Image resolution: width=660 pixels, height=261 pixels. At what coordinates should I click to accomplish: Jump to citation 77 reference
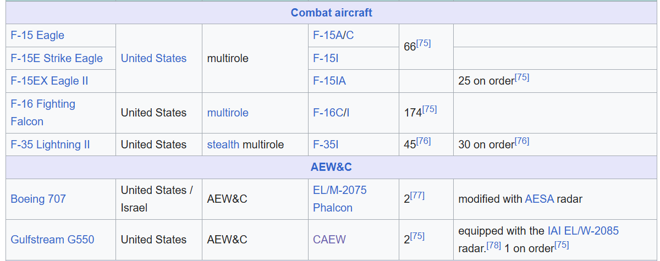[x=417, y=196]
